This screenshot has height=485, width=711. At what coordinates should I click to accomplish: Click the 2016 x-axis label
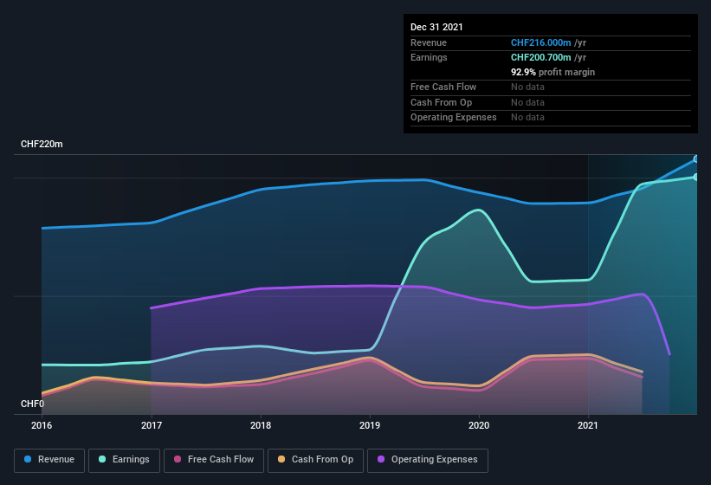[42, 425]
